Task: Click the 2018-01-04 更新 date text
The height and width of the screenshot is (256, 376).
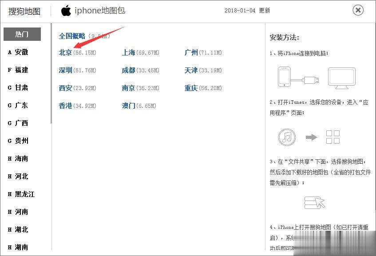Action: point(247,10)
